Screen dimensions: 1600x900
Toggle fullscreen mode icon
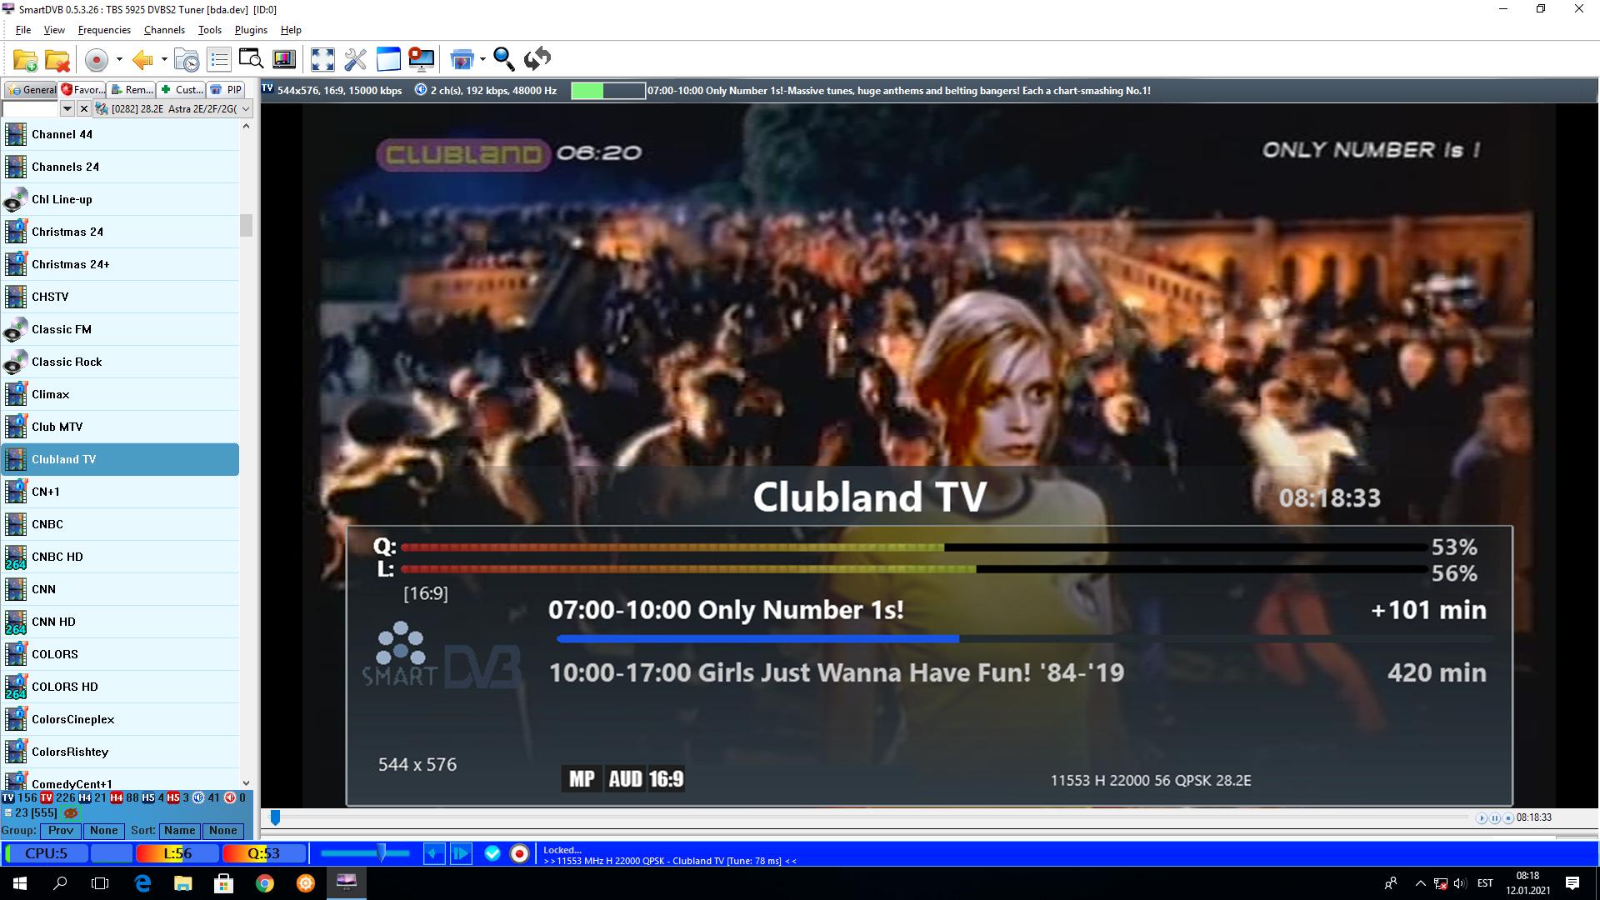tap(322, 59)
